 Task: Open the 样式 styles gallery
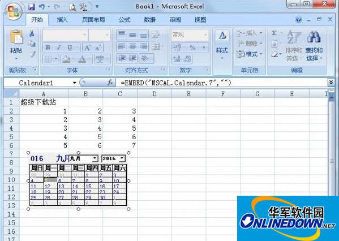(222, 45)
